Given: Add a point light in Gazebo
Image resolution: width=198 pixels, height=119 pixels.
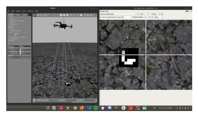Looking at the screenshot, I should tap(71, 15).
